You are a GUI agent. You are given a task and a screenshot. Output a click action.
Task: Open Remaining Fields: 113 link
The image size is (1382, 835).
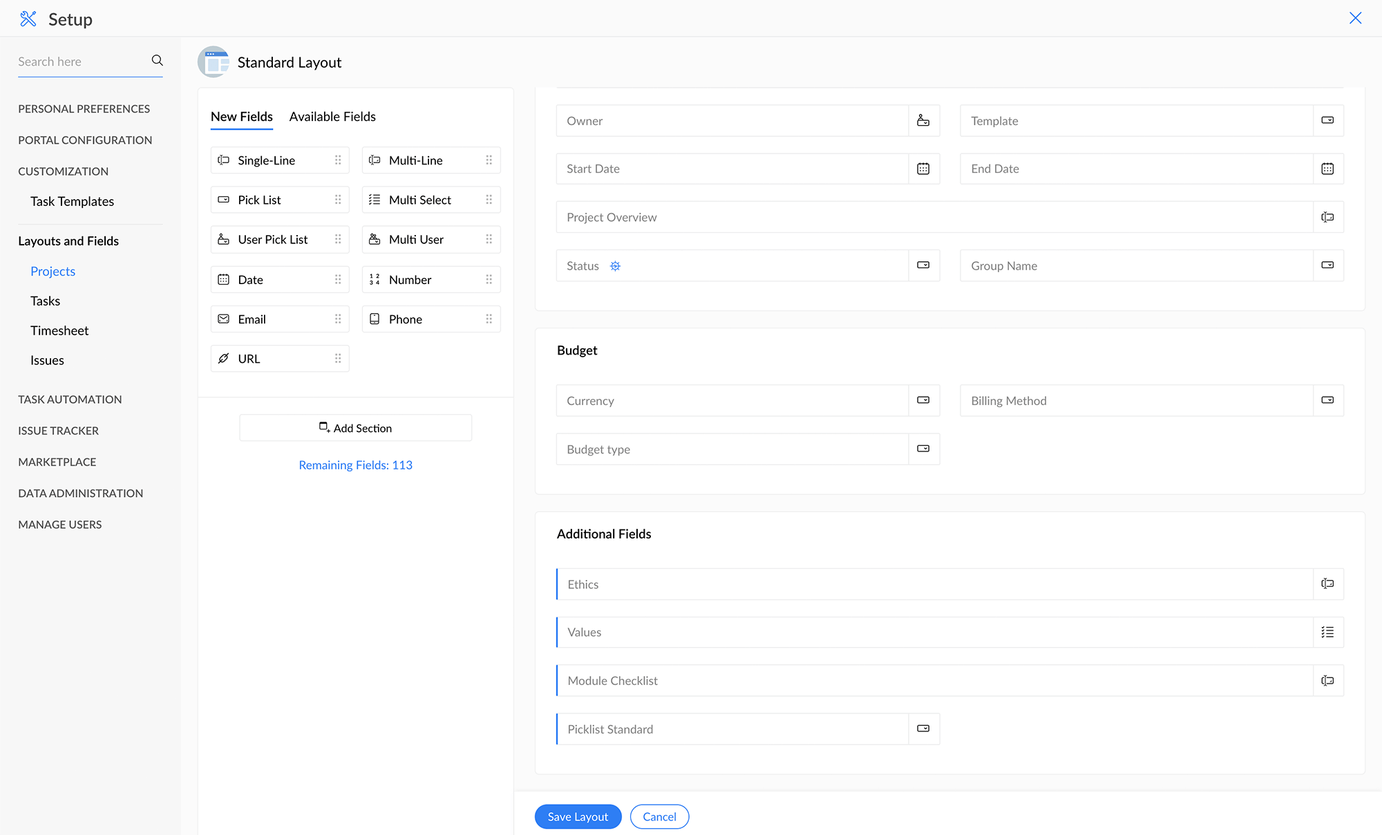(355, 465)
